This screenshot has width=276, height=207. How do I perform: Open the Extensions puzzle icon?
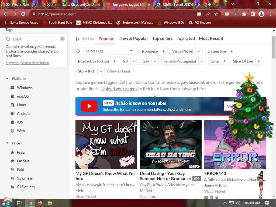pos(244,14)
